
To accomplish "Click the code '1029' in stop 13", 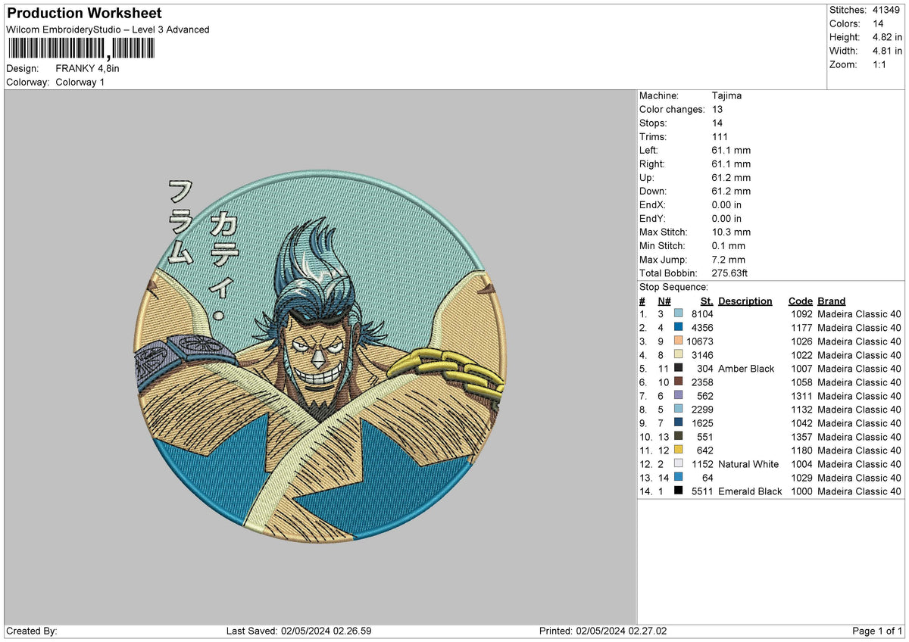I will (x=801, y=478).
